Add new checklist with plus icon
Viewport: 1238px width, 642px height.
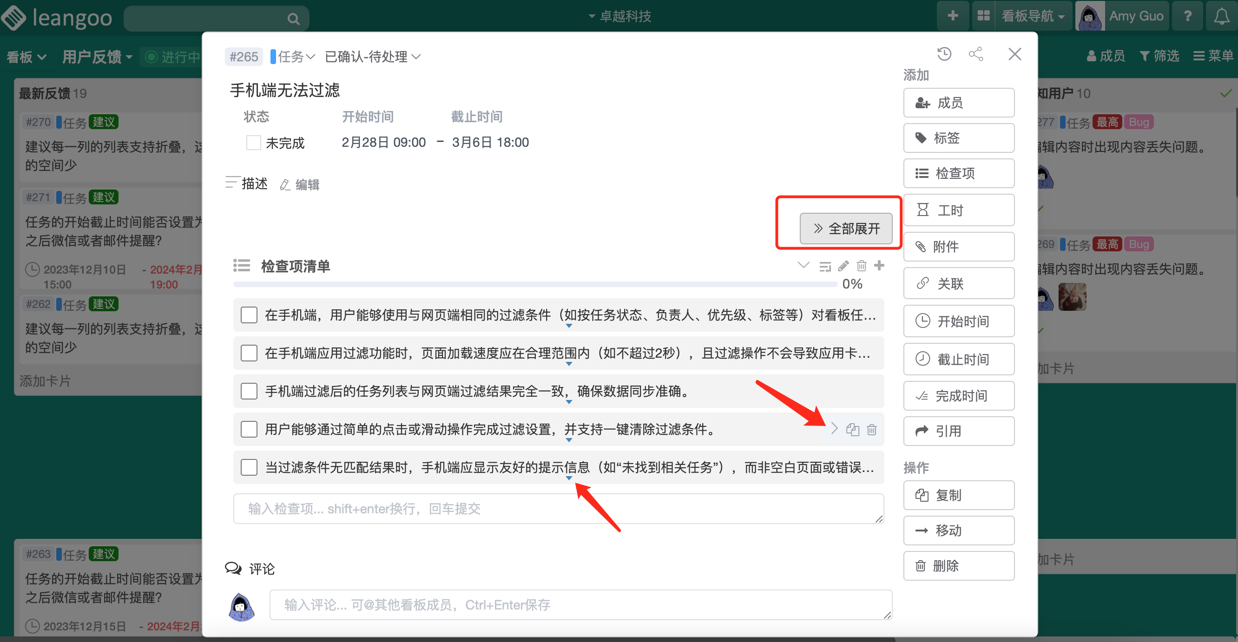pyautogui.click(x=879, y=266)
